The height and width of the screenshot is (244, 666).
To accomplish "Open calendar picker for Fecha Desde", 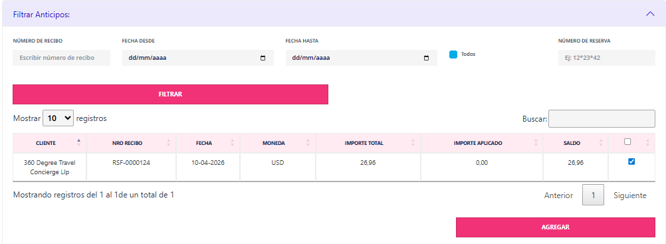I will pos(263,59).
